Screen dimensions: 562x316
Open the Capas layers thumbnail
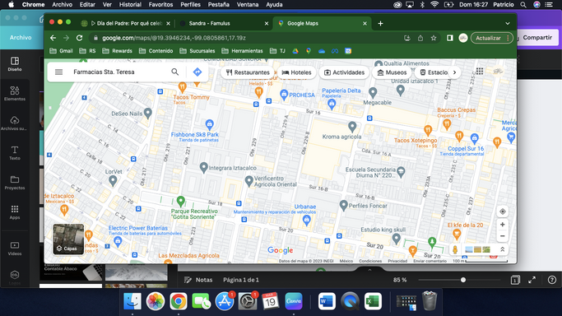point(68,239)
